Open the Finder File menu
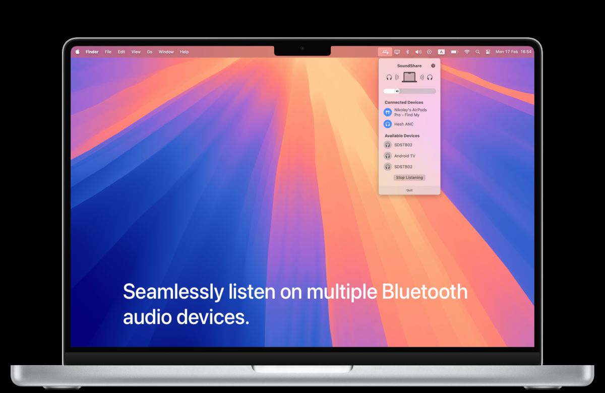605x393 pixels. pos(107,51)
